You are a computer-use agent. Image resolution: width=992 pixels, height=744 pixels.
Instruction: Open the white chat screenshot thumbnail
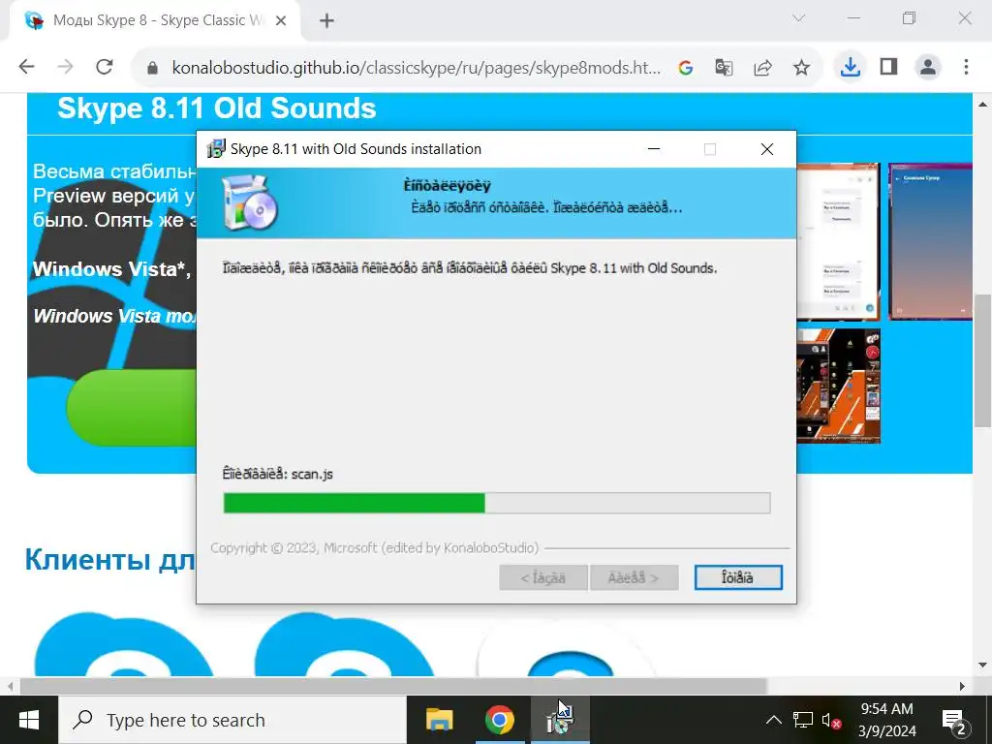click(838, 241)
